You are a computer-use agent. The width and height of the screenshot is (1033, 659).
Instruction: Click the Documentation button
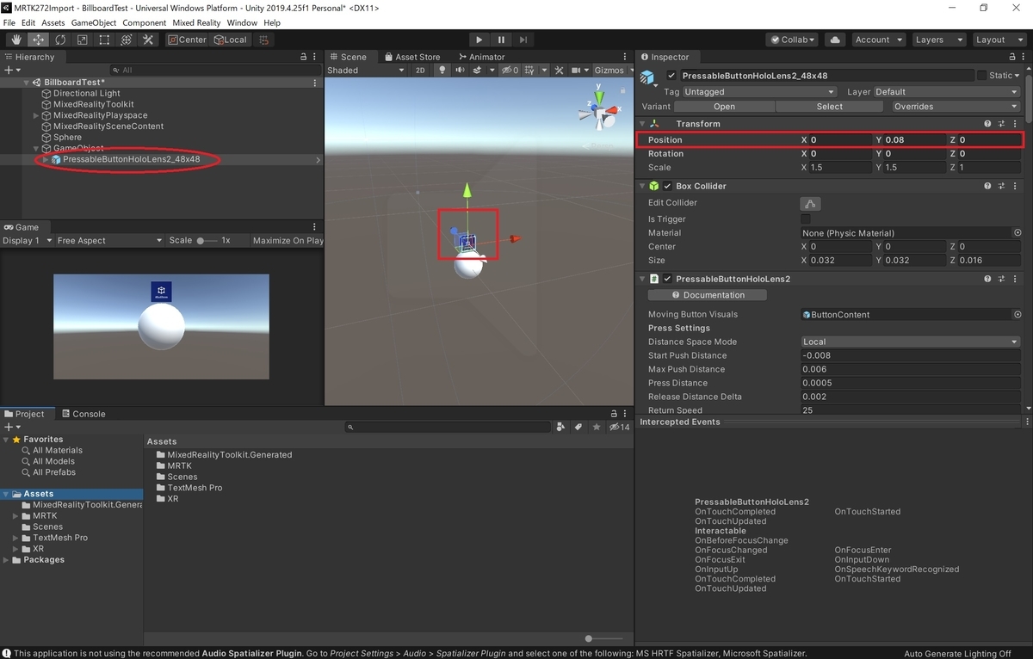pos(708,295)
